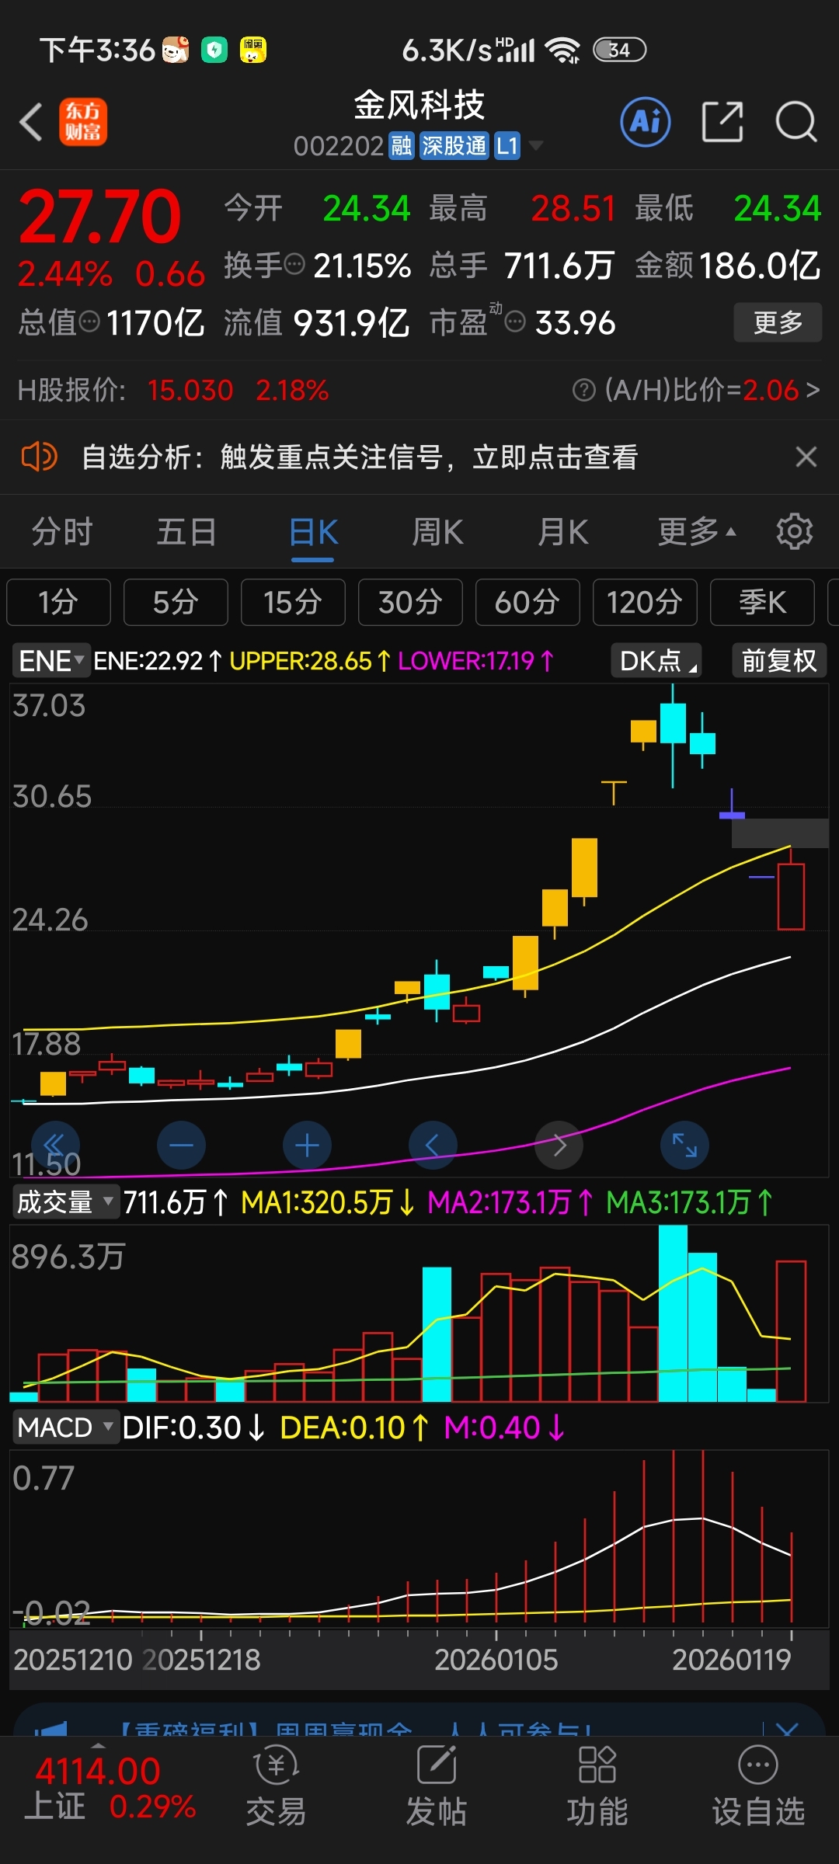Viewport: 839px width, 1864px height.
Task: Tap the LOWER:17.19 value label
Action: tap(475, 661)
